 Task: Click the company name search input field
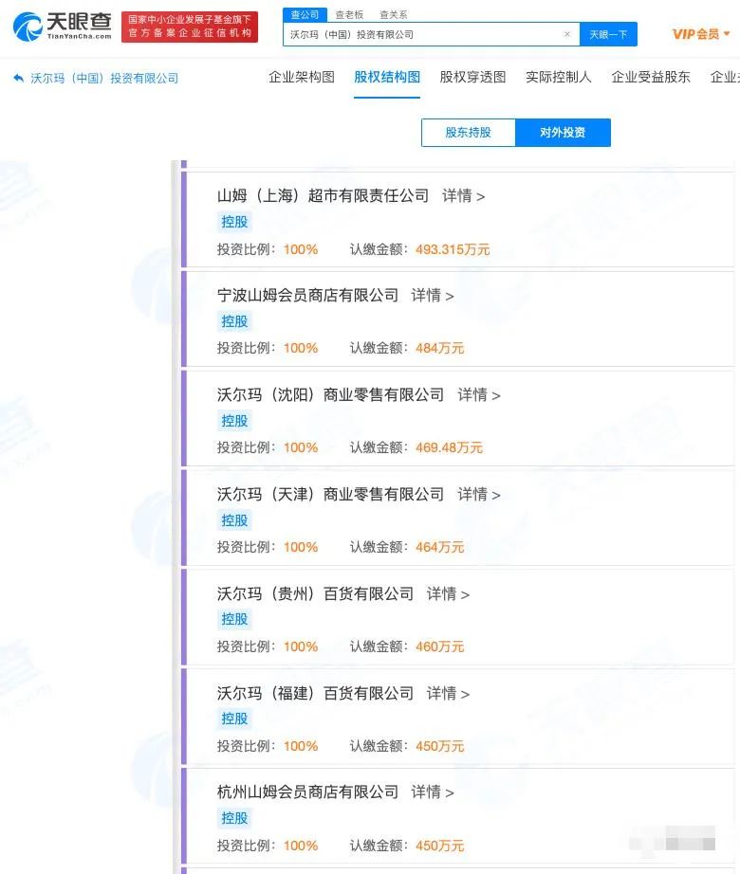(424, 34)
